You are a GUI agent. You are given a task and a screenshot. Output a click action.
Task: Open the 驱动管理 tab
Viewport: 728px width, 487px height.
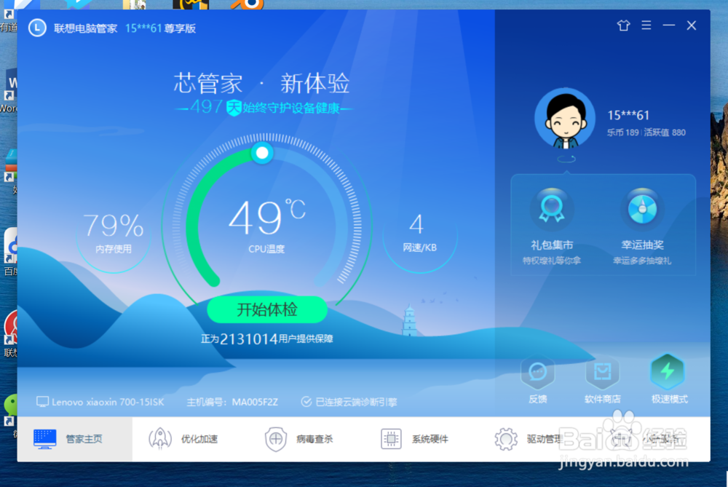tap(529, 439)
